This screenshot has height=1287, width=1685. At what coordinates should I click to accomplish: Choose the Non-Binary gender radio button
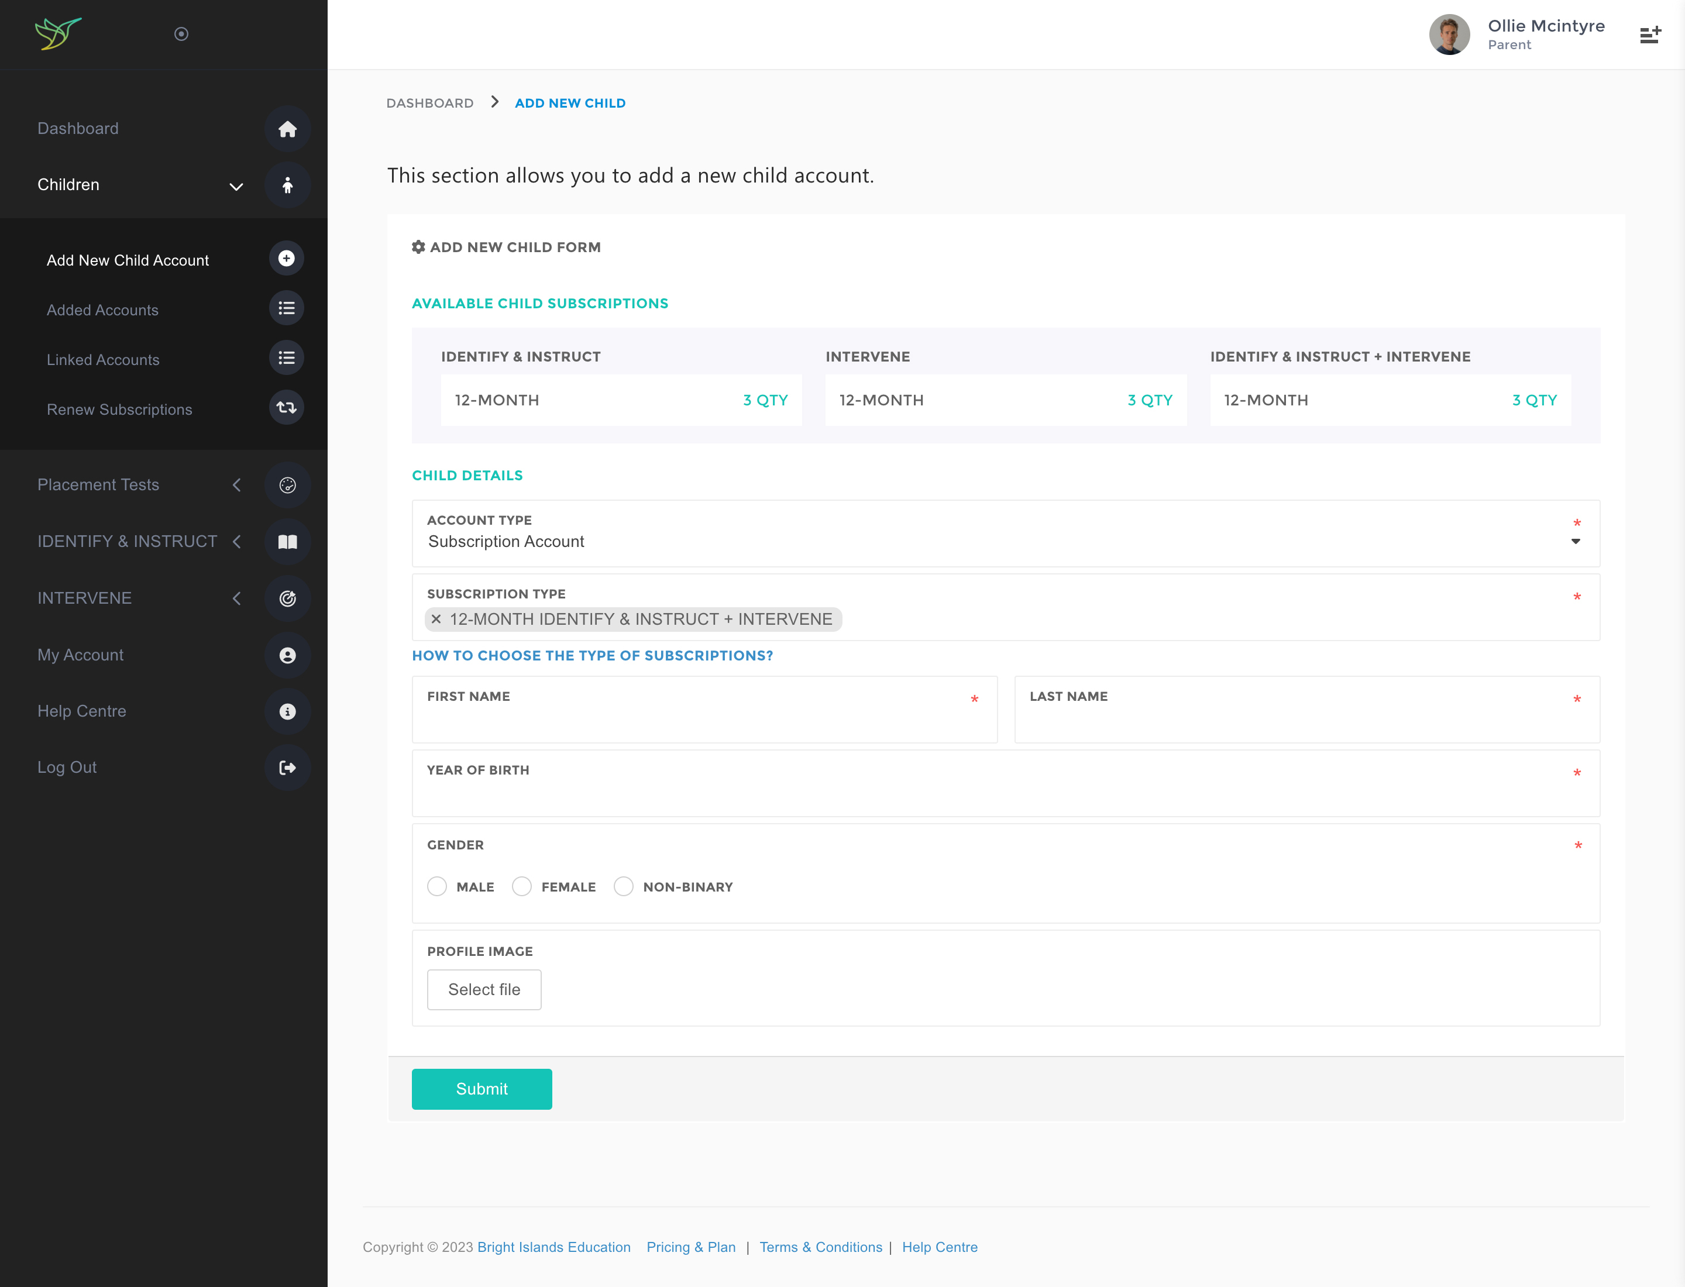click(x=624, y=886)
